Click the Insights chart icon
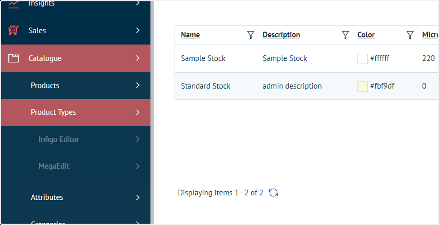Viewport: 439px width, 225px height. [x=14, y=4]
